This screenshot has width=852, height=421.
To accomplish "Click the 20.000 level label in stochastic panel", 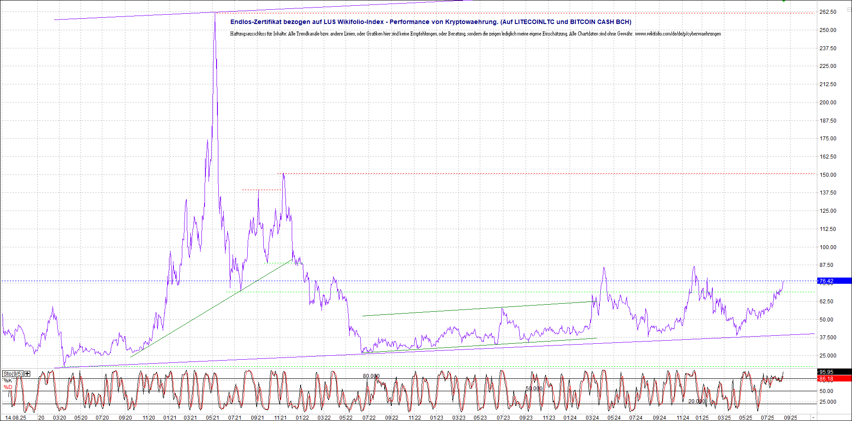I will click(696, 401).
